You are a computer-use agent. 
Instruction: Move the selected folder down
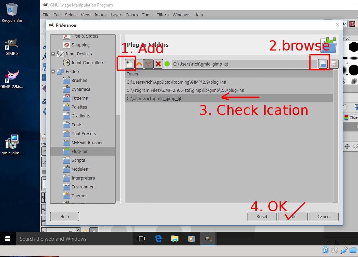click(149, 64)
